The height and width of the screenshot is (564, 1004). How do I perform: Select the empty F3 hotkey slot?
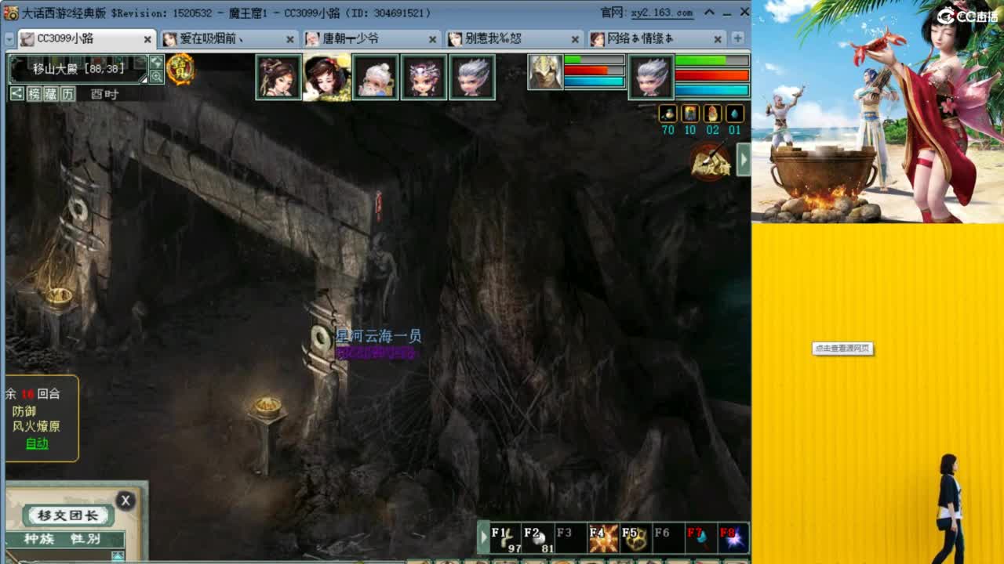pos(570,538)
